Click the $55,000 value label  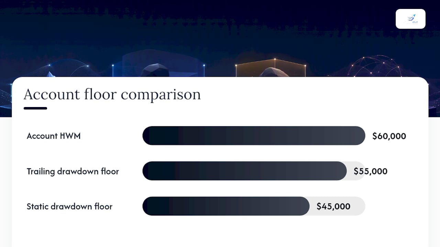(x=371, y=171)
